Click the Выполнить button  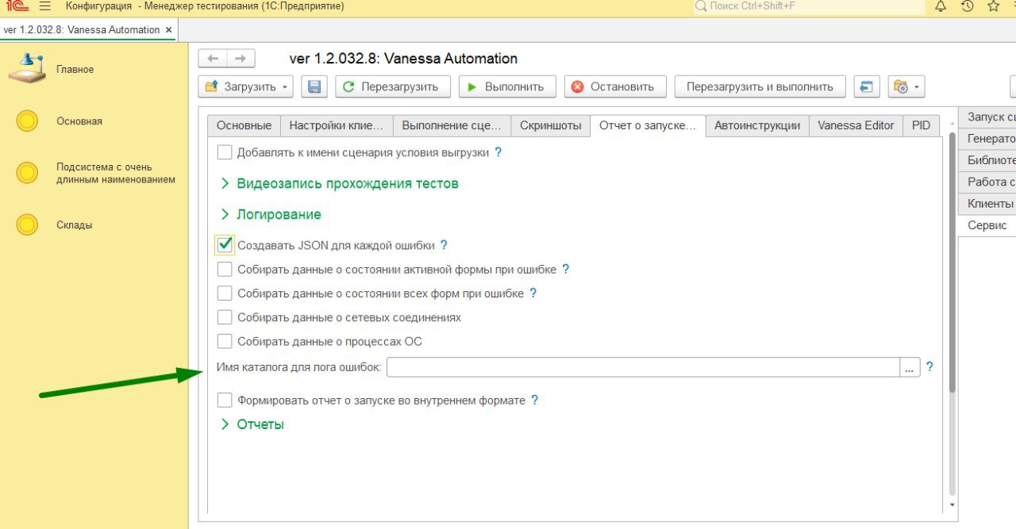pyautogui.click(x=507, y=86)
